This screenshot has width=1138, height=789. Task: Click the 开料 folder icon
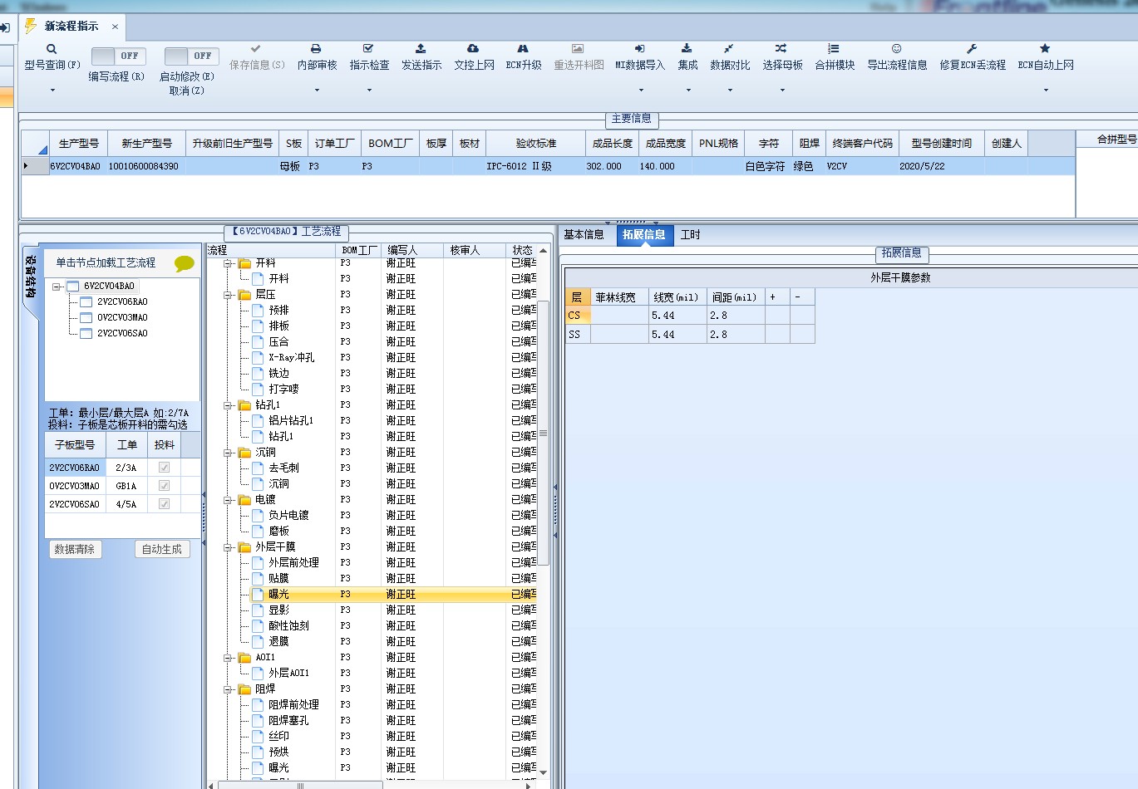coord(244,263)
